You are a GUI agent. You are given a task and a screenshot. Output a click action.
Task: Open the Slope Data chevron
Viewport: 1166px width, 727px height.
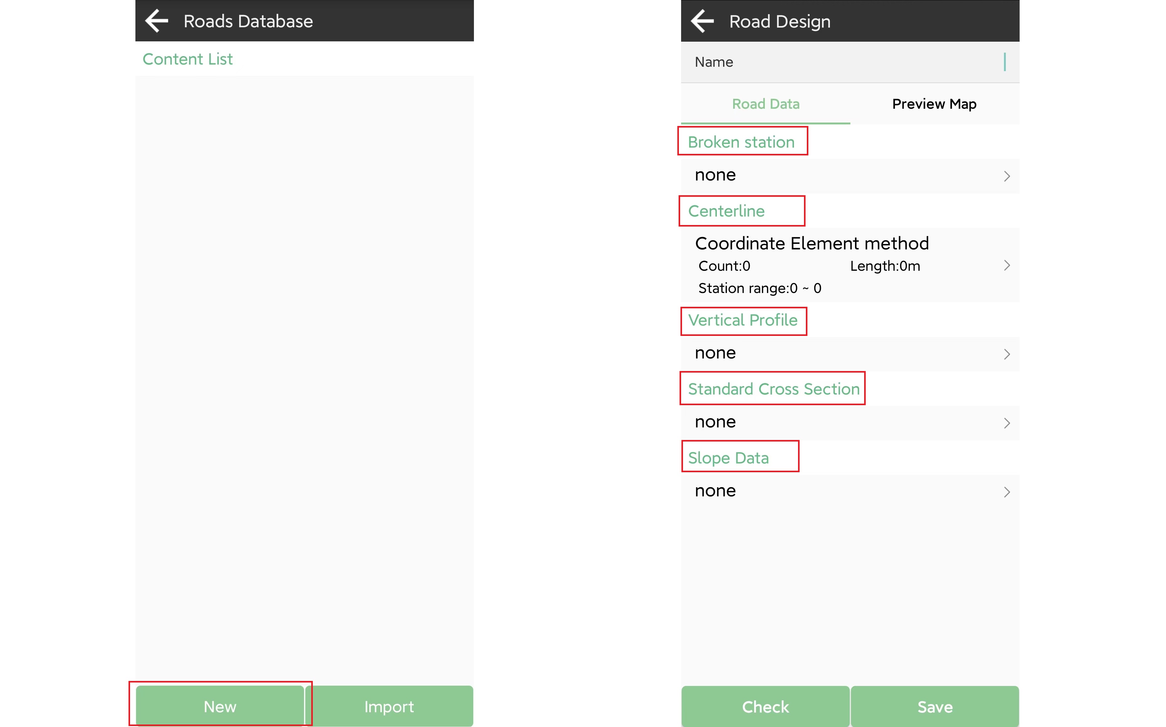(x=1007, y=492)
